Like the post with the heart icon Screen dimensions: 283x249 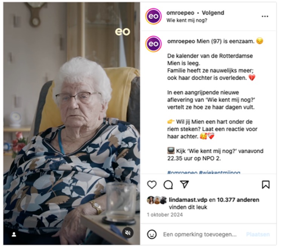tap(152, 184)
